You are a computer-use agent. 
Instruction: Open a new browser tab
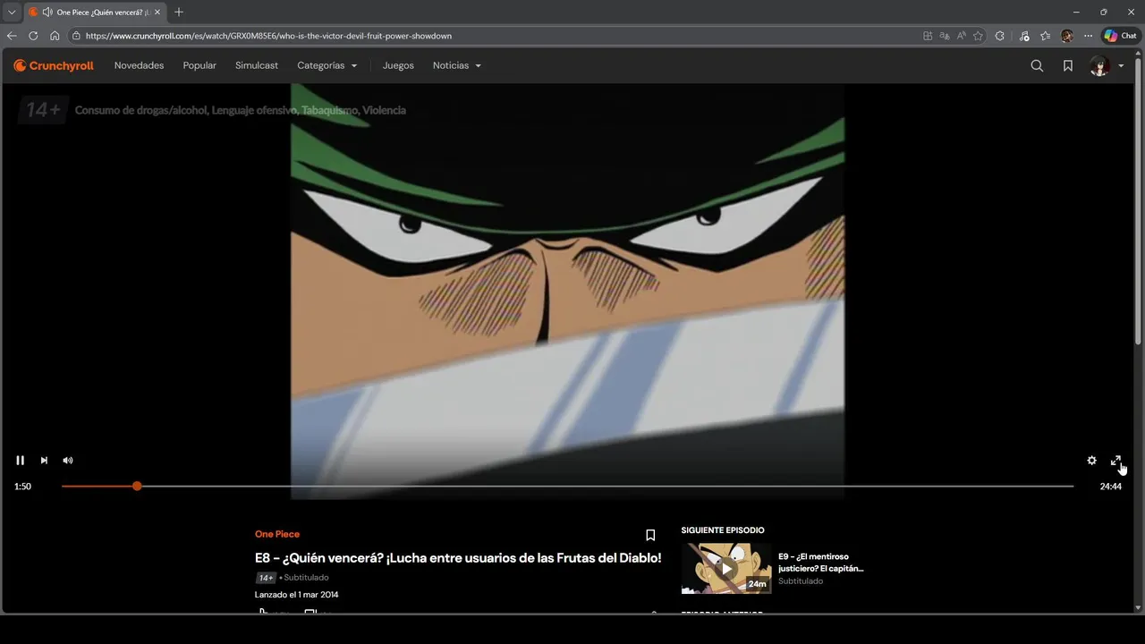[179, 13]
